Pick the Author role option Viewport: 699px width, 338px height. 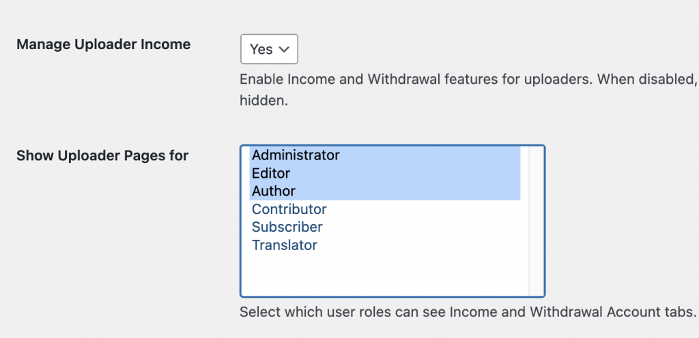click(x=274, y=191)
